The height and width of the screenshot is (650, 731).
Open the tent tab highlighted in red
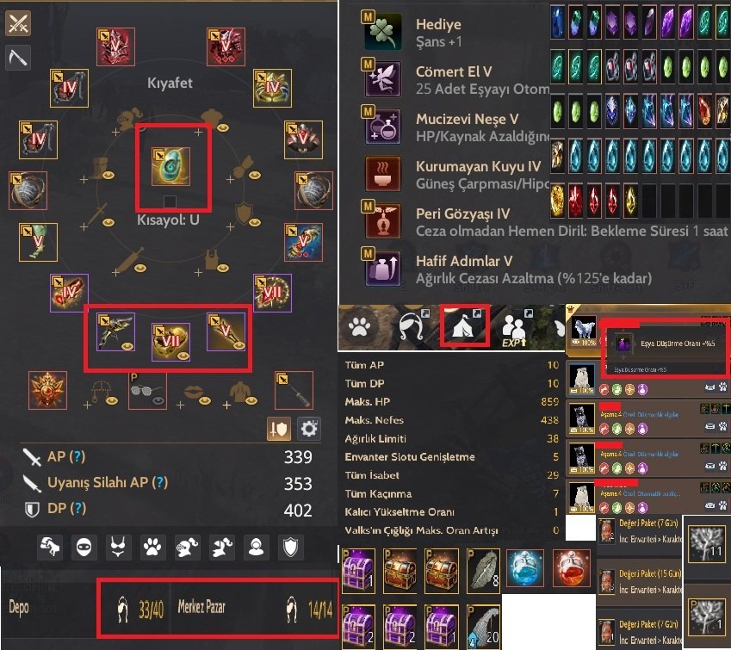point(464,326)
